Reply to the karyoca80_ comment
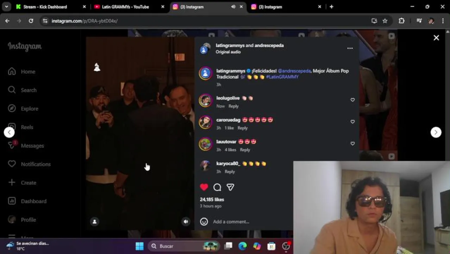This screenshot has width=450, height=254. pos(230,172)
